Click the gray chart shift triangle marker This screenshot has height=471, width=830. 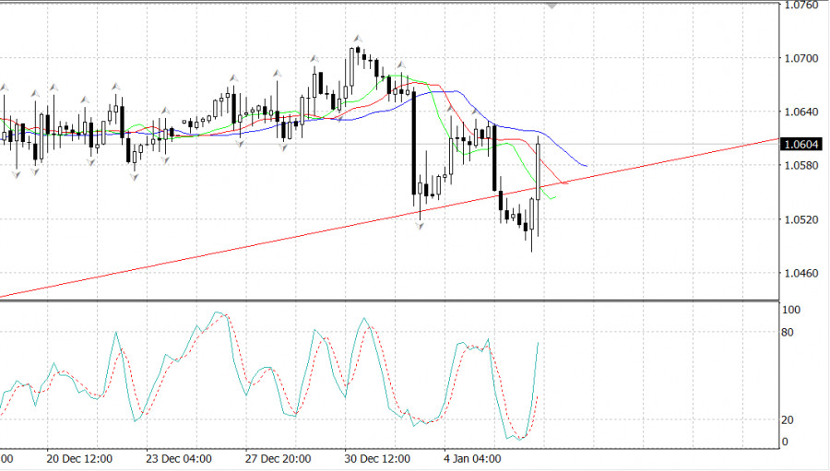coord(551,6)
